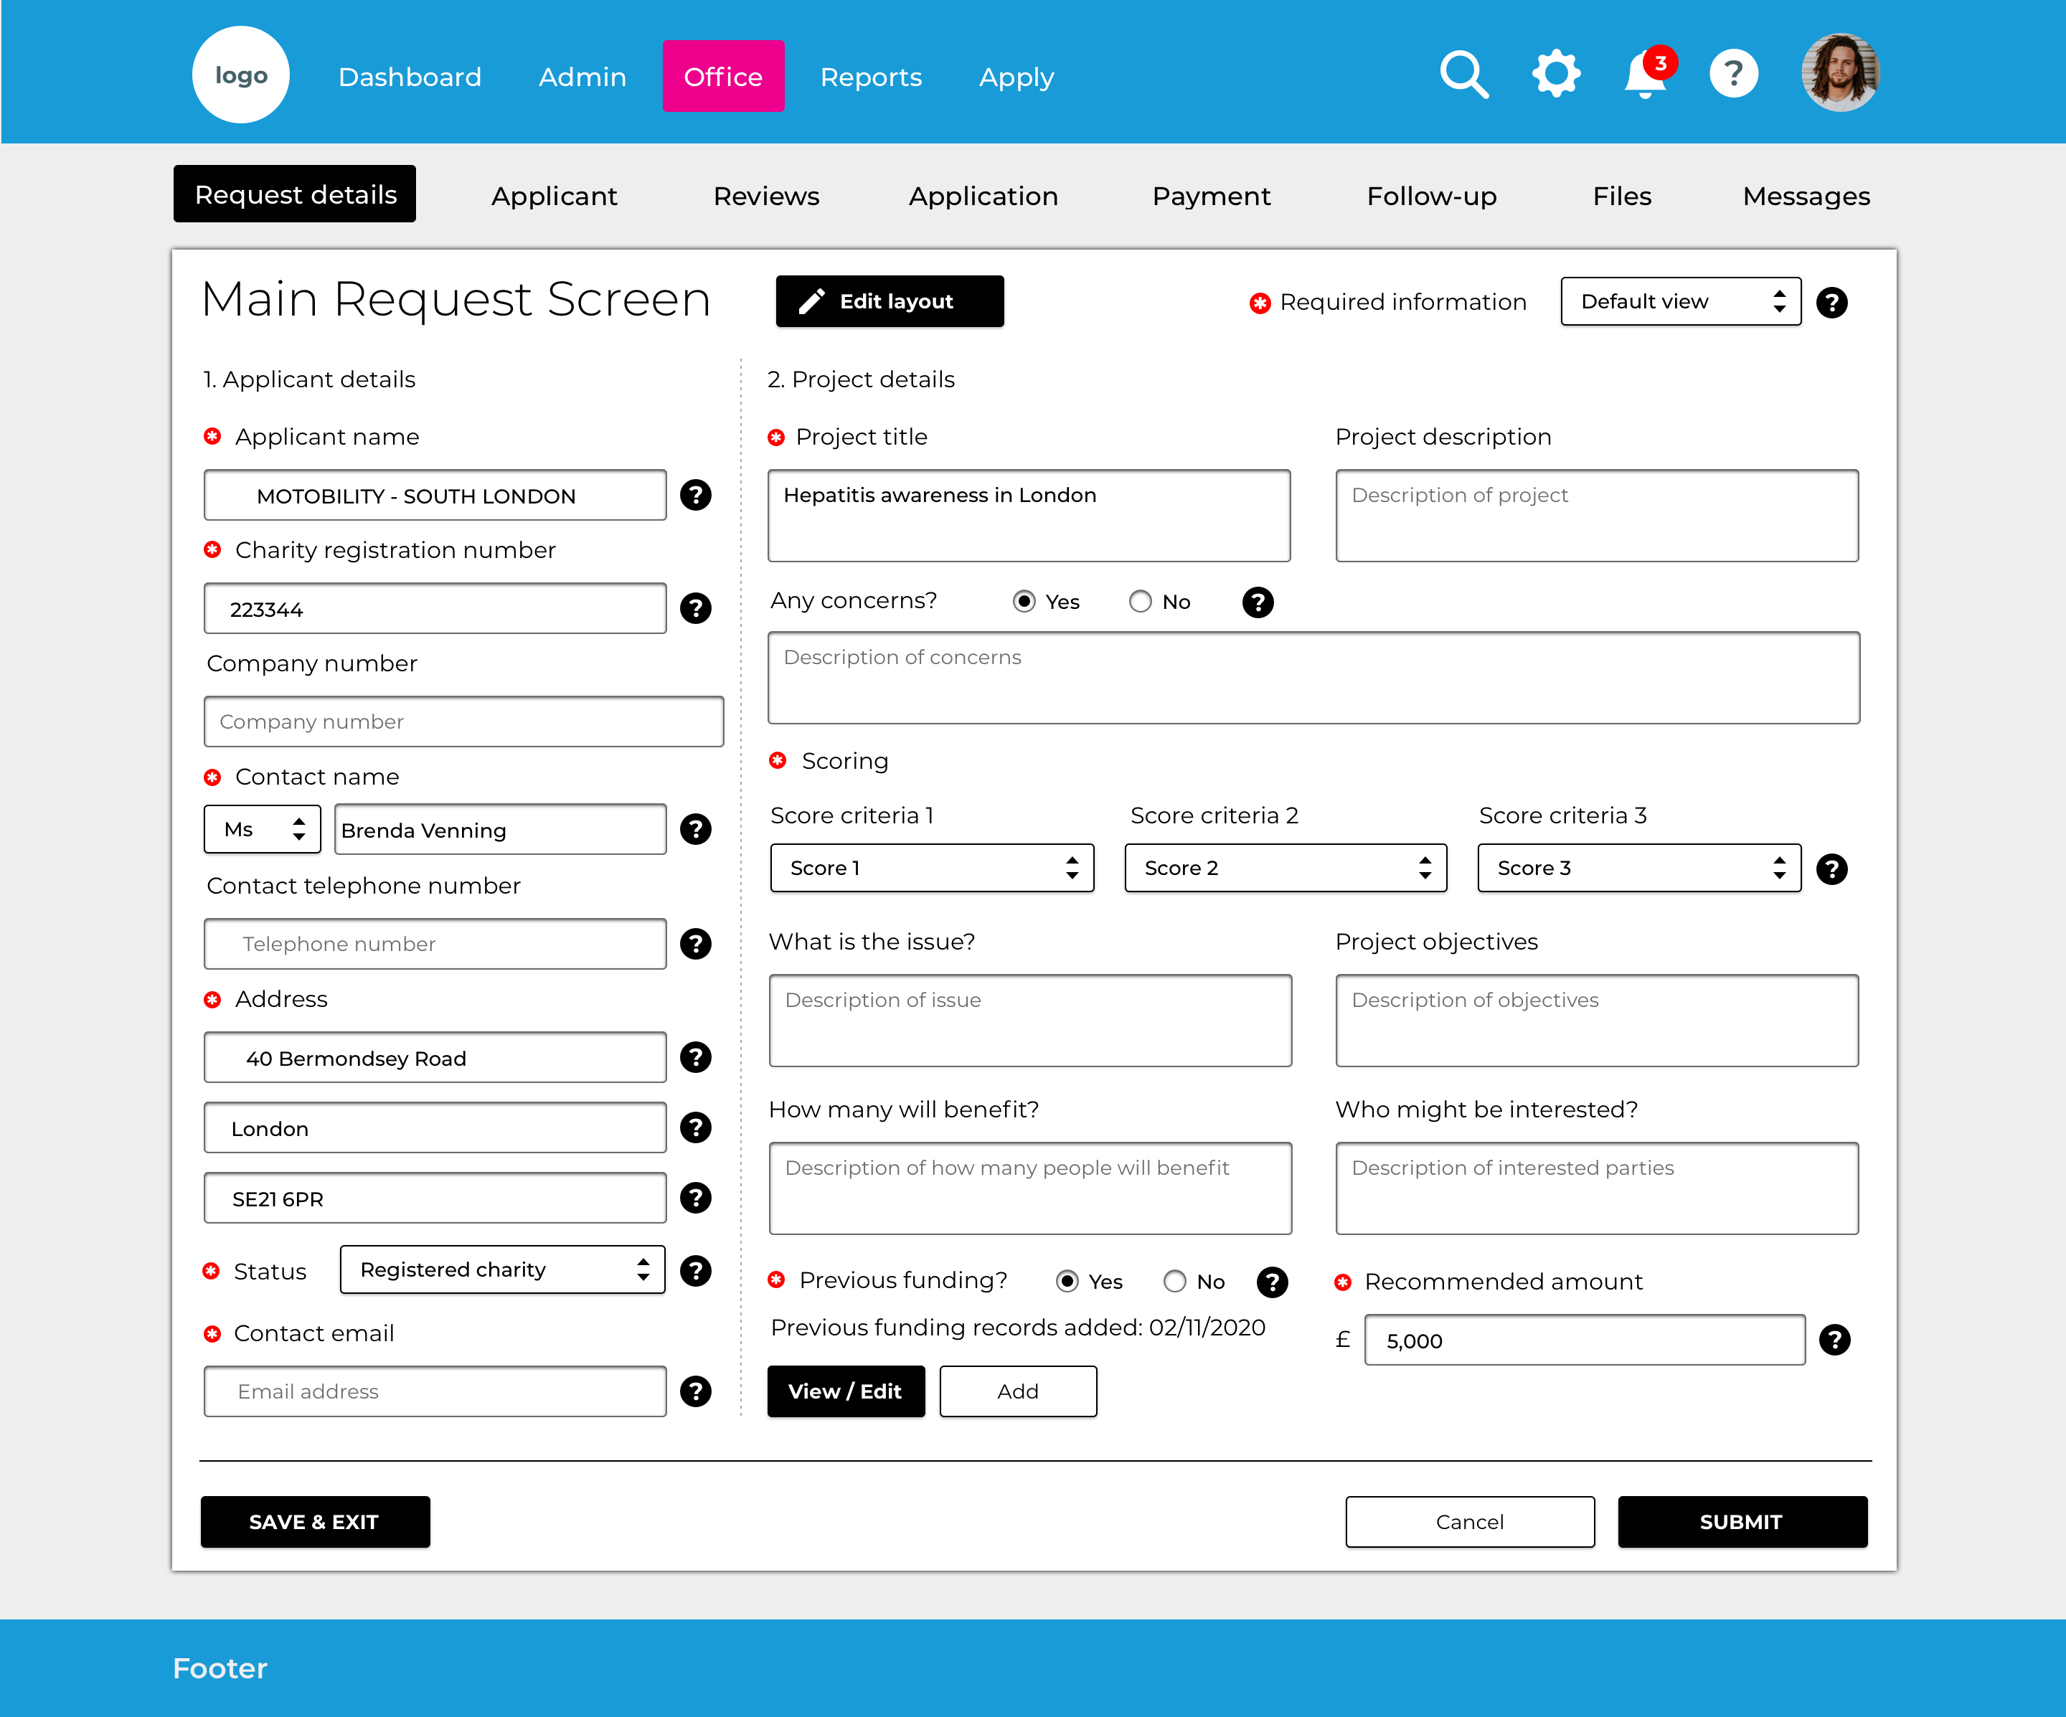Click the search magnifier icon
The height and width of the screenshot is (1717, 2066).
(x=1463, y=75)
